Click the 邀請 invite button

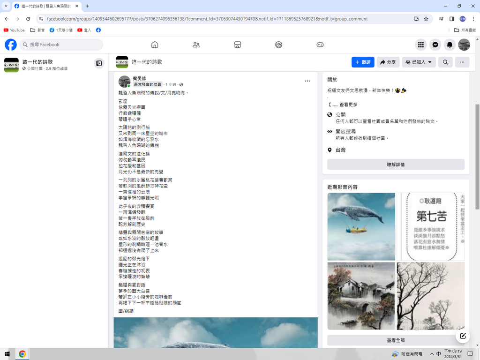point(363,62)
